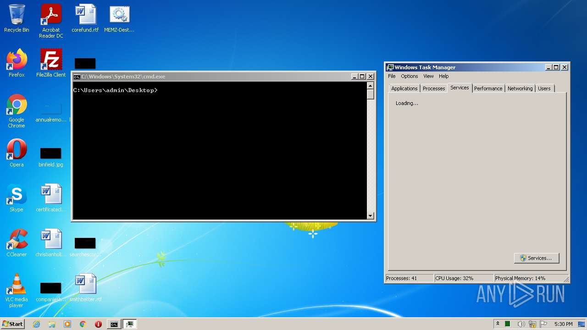Show hidden tray icons arrow
587x330 pixels.
[x=498, y=324]
